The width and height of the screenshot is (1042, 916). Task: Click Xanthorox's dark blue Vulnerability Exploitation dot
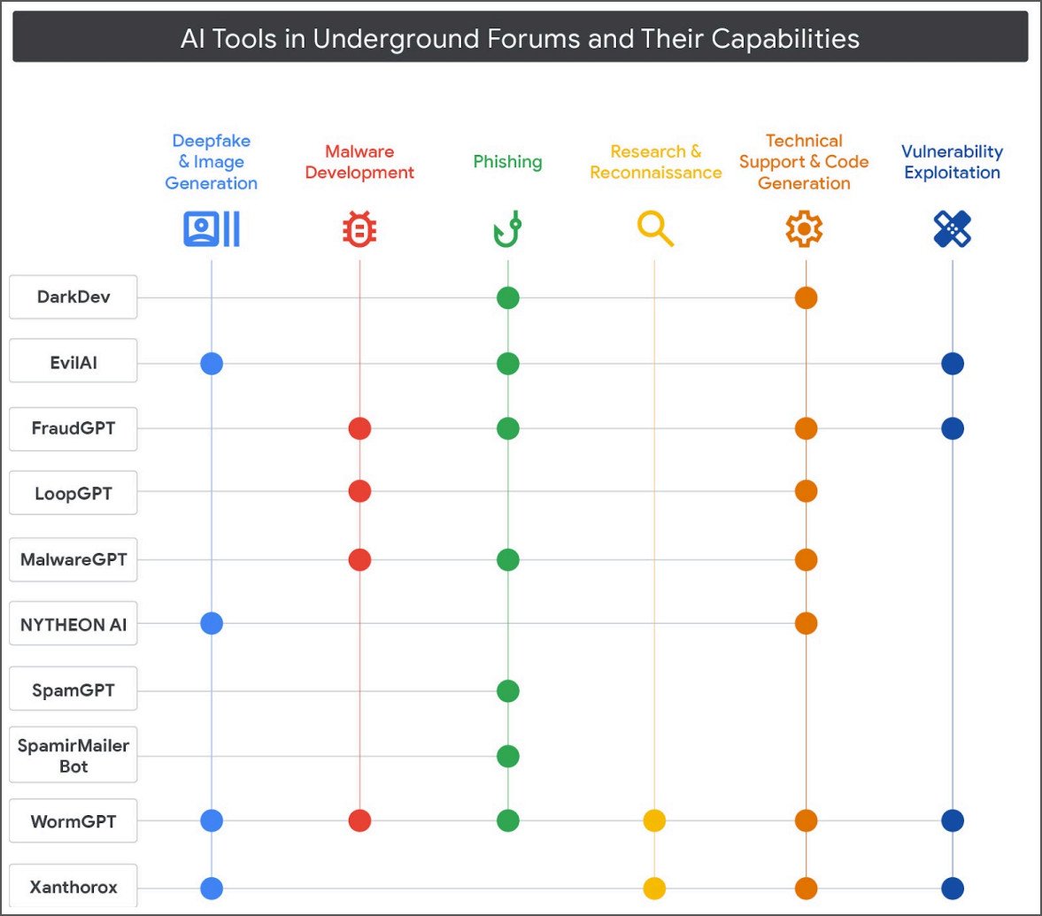point(953,888)
